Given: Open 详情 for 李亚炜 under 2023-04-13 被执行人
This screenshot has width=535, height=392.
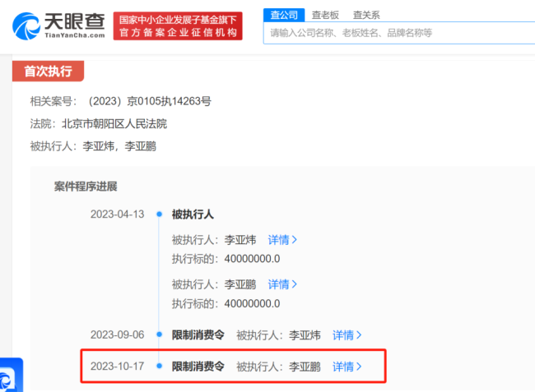Looking at the screenshot, I should [282, 240].
